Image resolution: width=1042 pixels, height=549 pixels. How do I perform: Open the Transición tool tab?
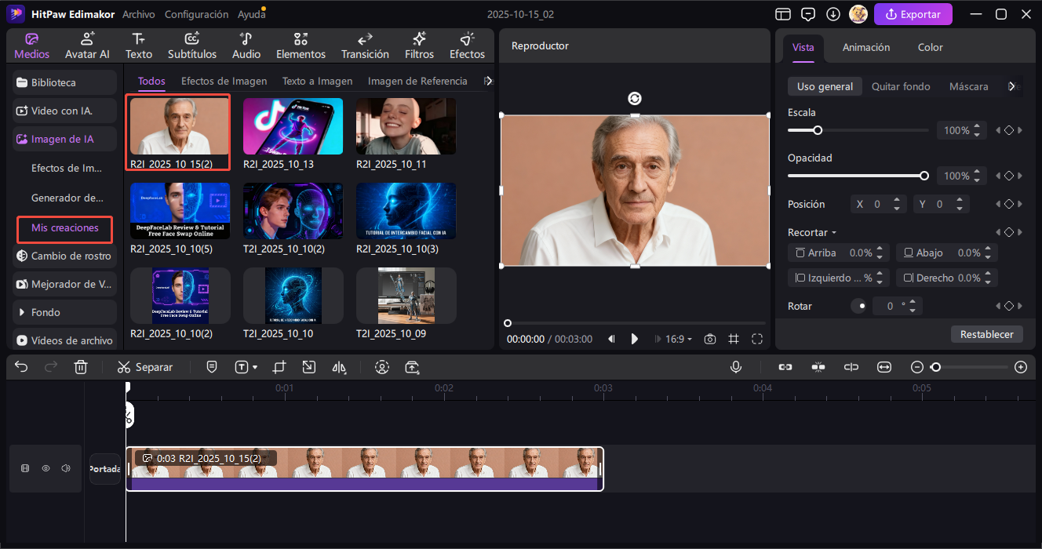point(365,46)
